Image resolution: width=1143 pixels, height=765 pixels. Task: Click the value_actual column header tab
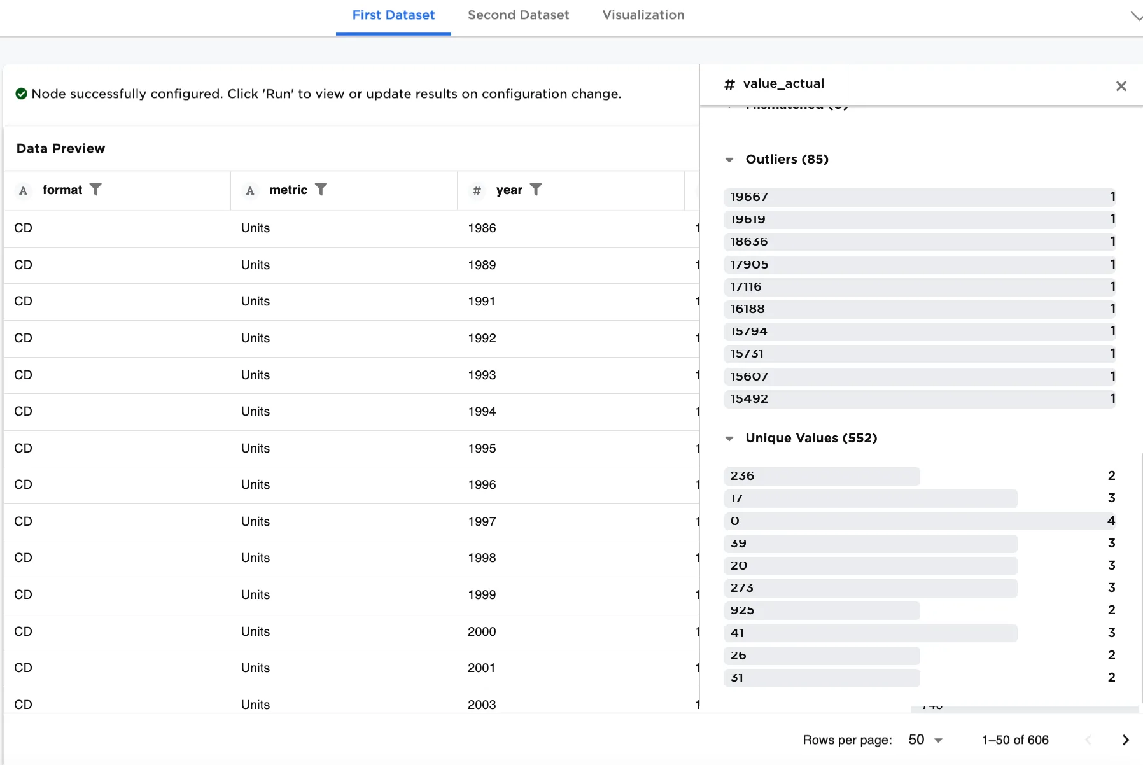pos(775,84)
